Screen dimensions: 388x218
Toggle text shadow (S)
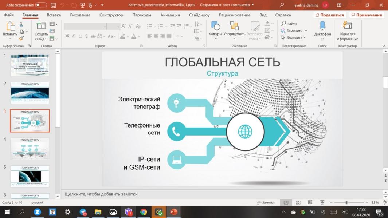(x=86, y=36)
